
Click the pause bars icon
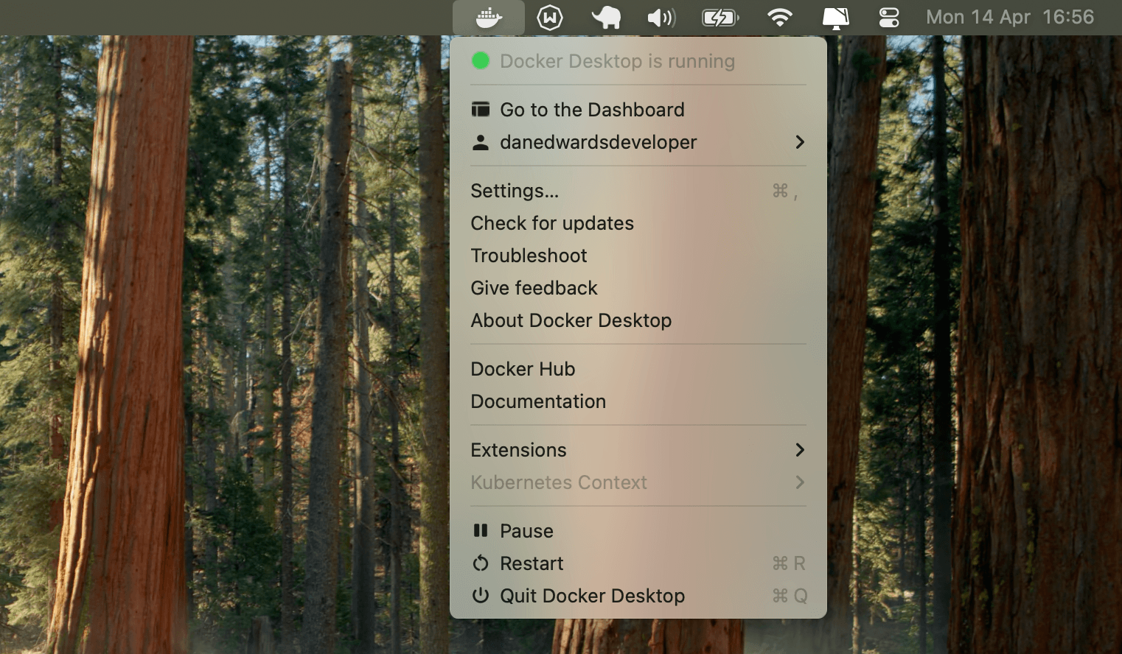pyautogui.click(x=481, y=530)
